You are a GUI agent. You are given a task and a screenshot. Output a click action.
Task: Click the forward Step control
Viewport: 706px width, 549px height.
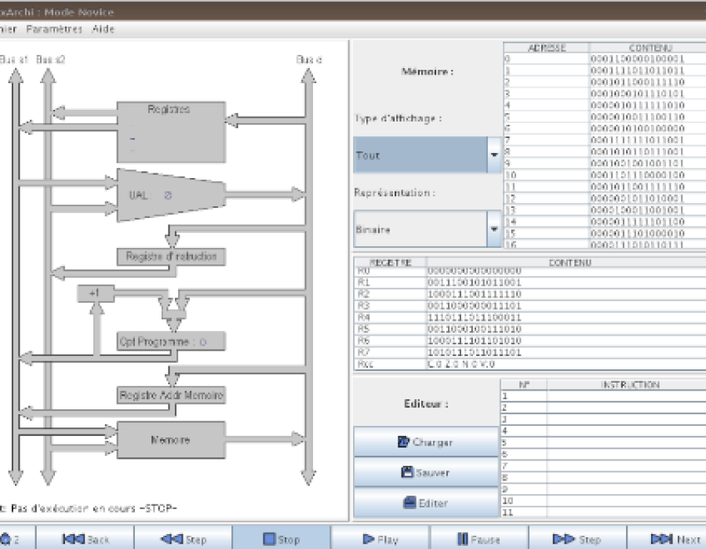(x=577, y=539)
